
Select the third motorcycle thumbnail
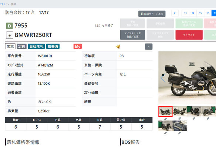[x=194, y=111]
